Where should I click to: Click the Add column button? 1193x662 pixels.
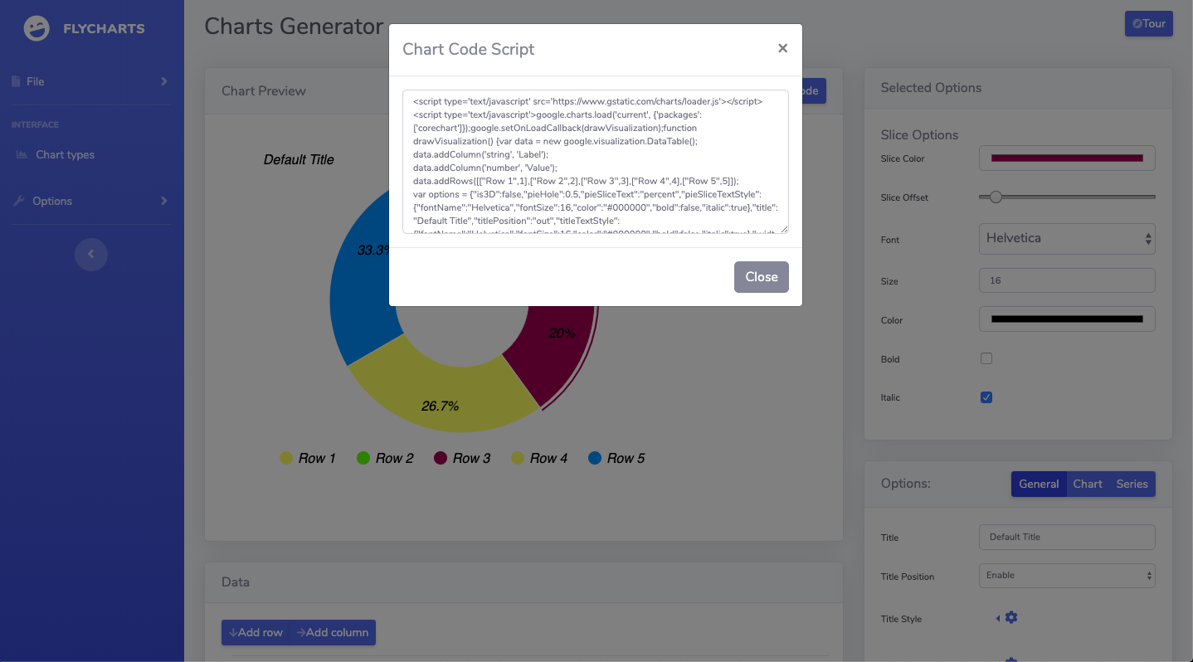pos(333,632)
